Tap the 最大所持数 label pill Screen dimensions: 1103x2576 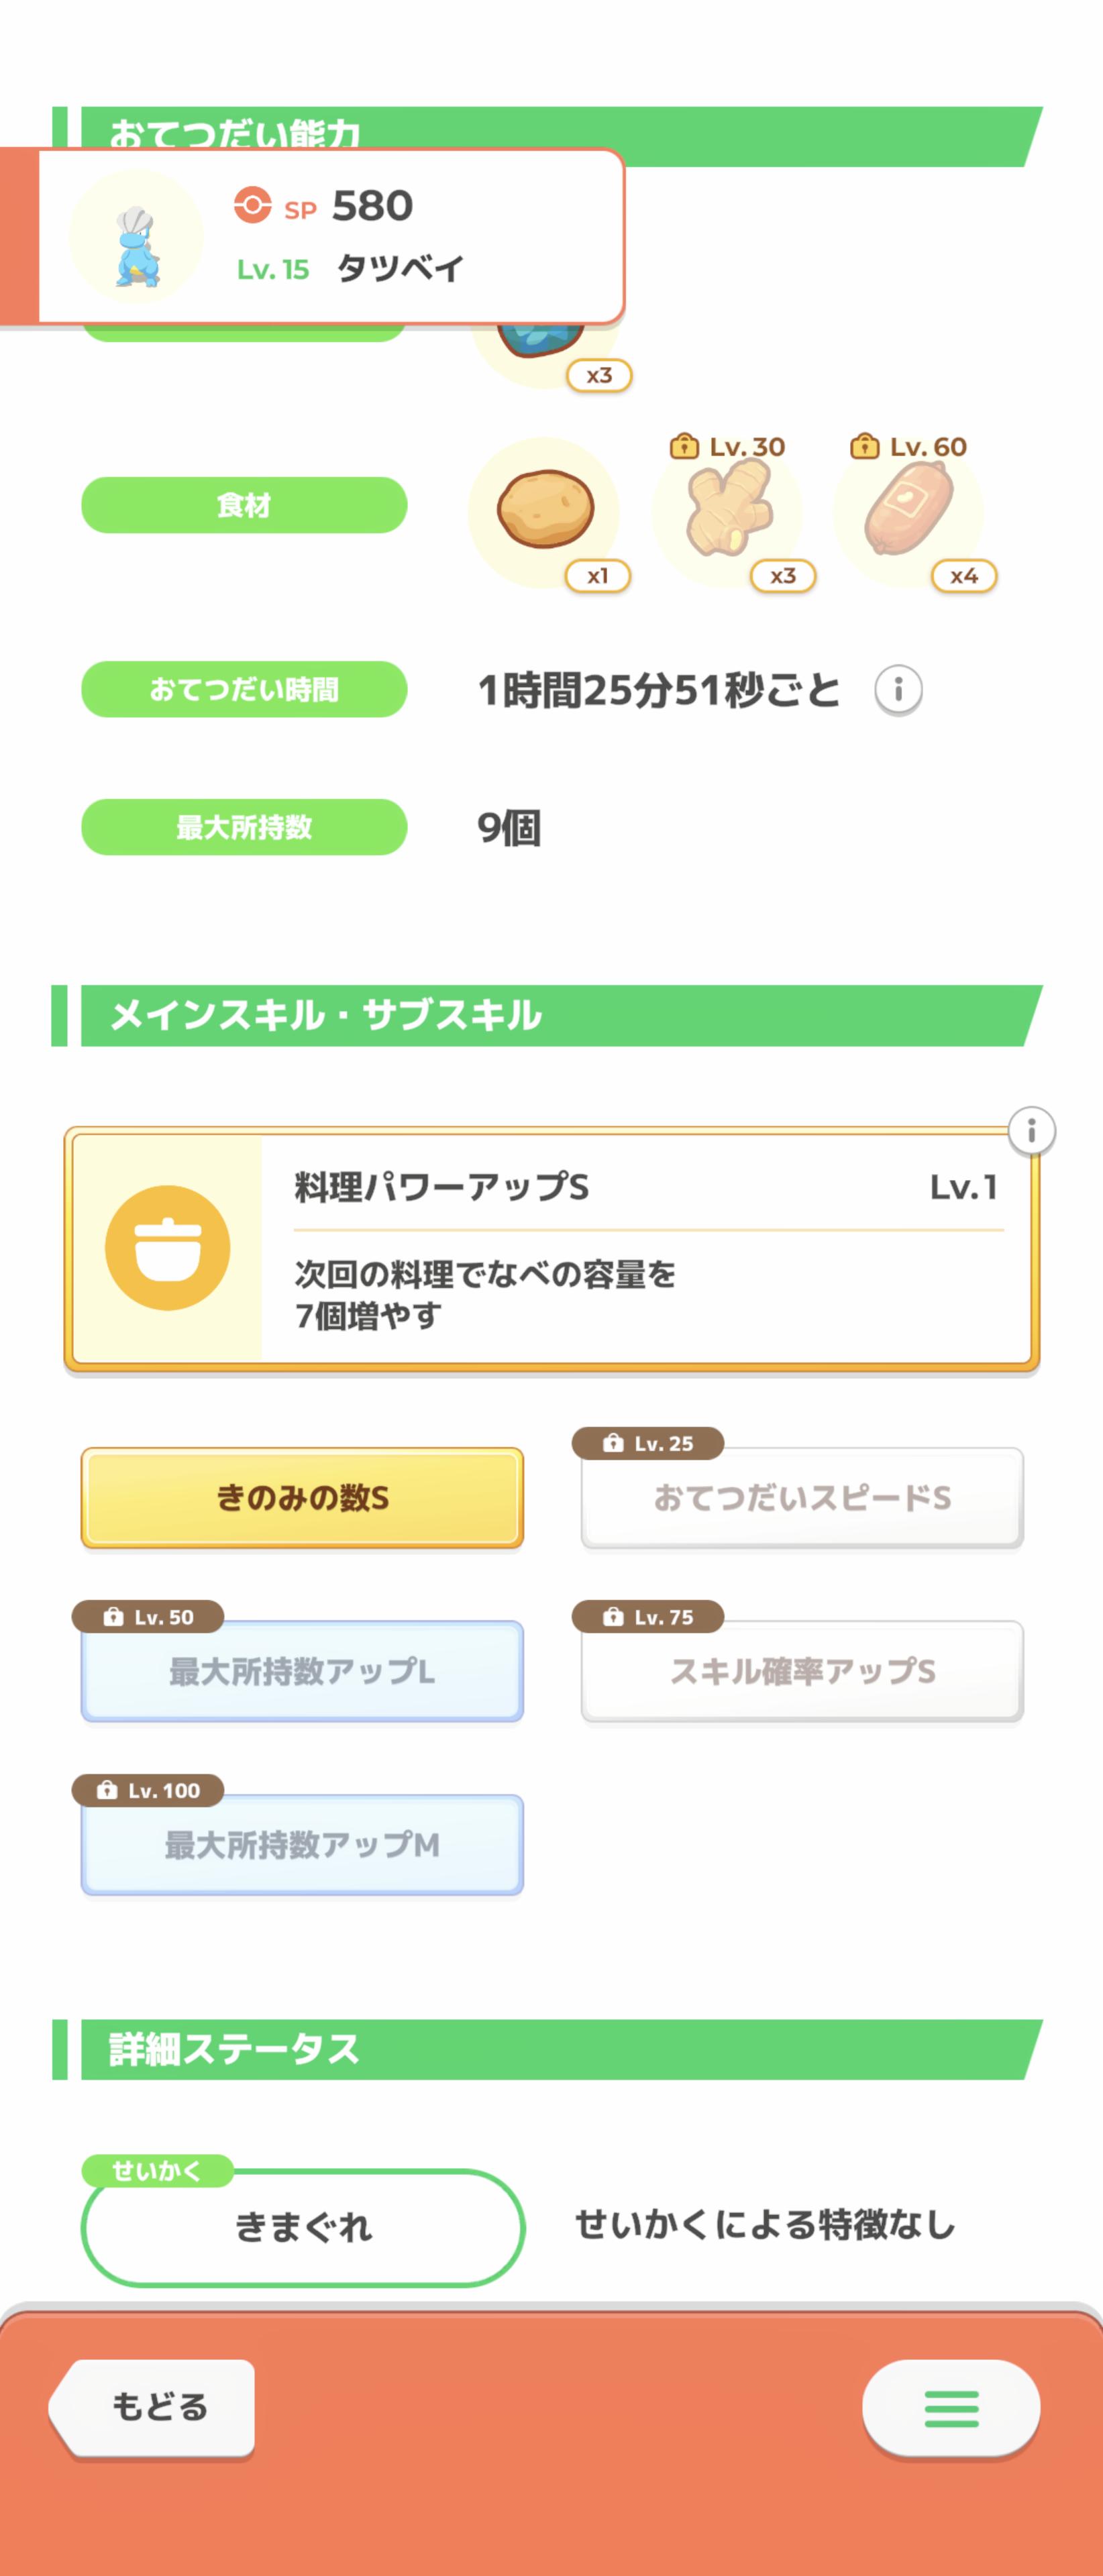244,827
